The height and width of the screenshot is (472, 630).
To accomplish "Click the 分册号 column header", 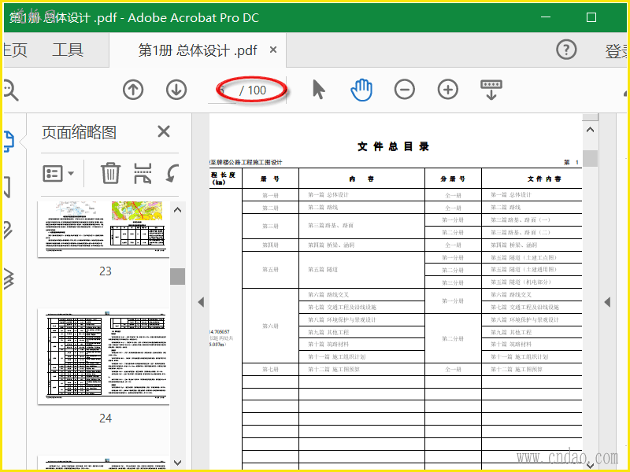I will [x=453, y=179].
